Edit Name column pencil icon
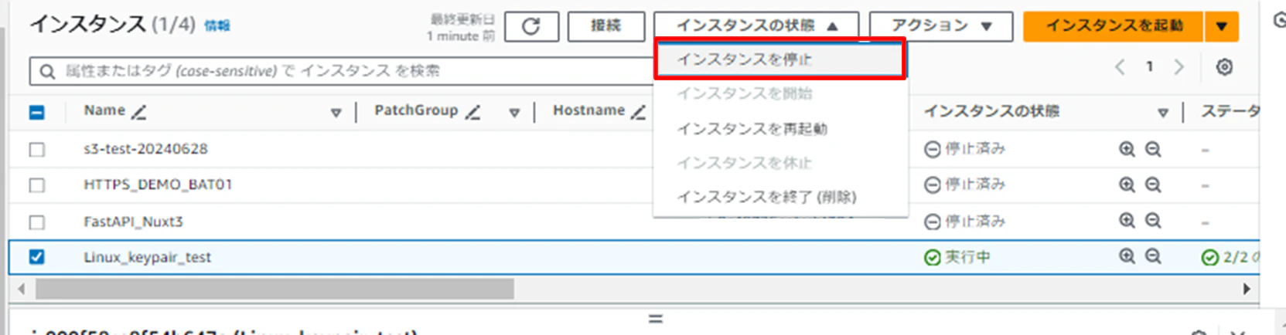Screen dimensions: 1286x335 pos(139,112)
